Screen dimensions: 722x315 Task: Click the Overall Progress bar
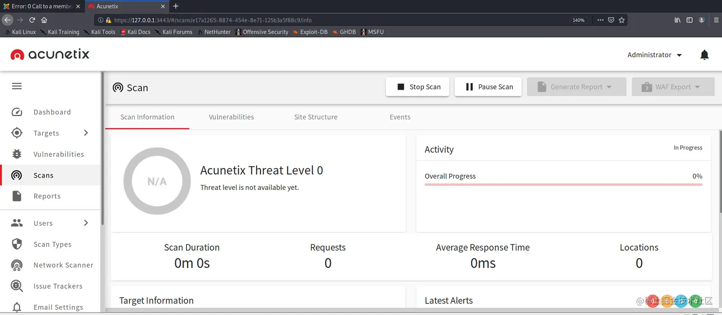(563, 184)
